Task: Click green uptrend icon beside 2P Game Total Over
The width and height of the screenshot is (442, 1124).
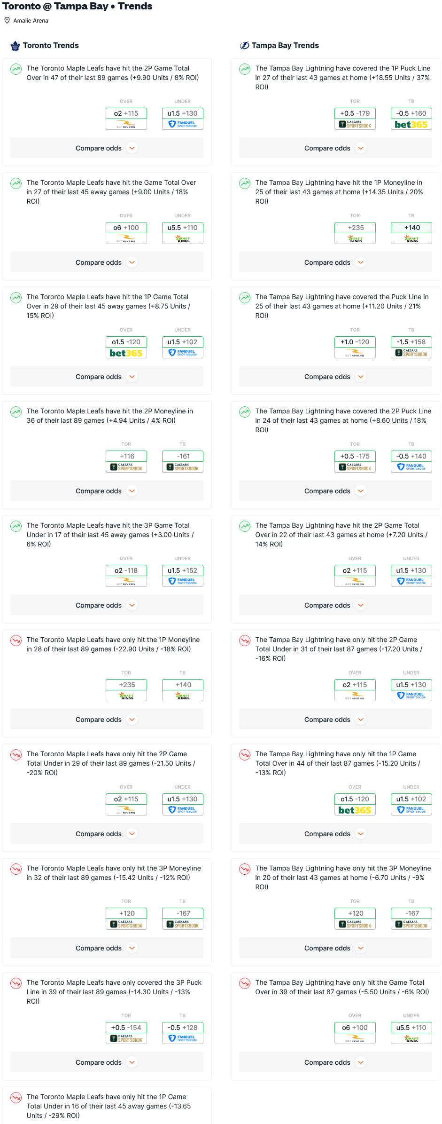Action: (x=16, y=69)
